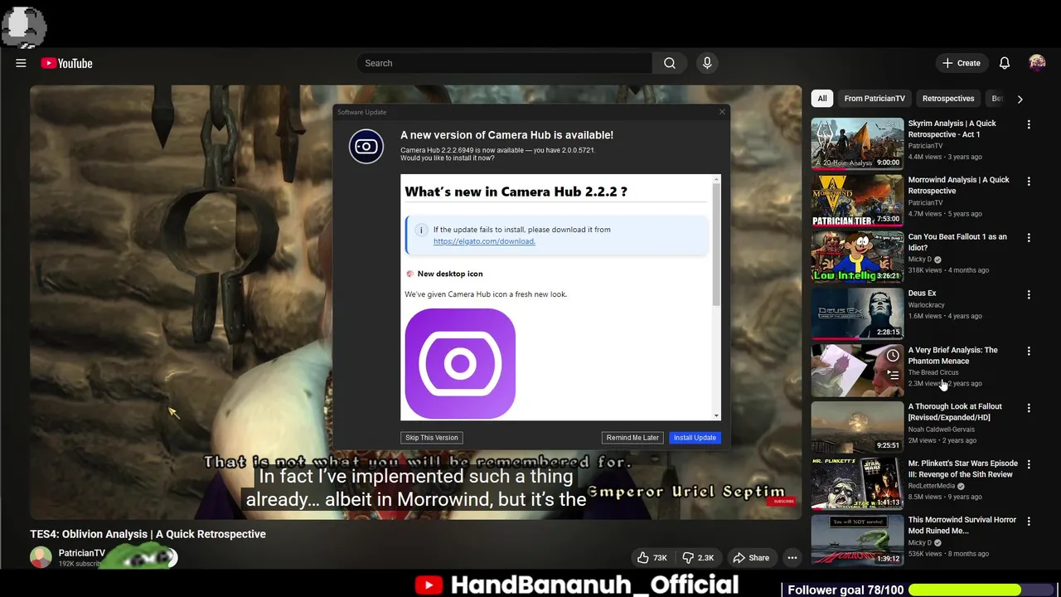Open This Morrowind Survival Horror Mod thumbnail

pos(857,541)
